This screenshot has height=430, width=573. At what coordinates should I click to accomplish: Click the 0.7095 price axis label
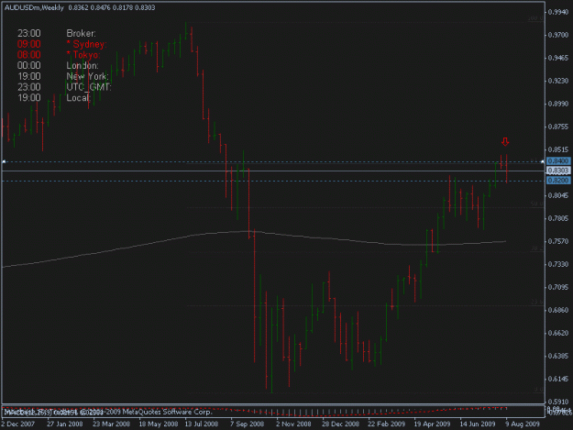pyautogui.click(x=558, y=287)
